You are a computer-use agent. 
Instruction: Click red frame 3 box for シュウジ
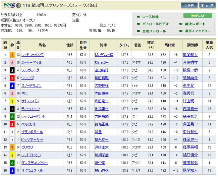pos(12,78)
